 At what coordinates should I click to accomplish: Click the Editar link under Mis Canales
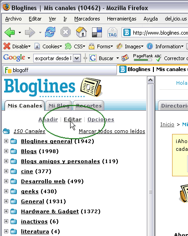[72, 119]
